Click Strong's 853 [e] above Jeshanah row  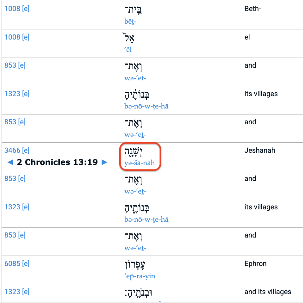coord(15,122)
